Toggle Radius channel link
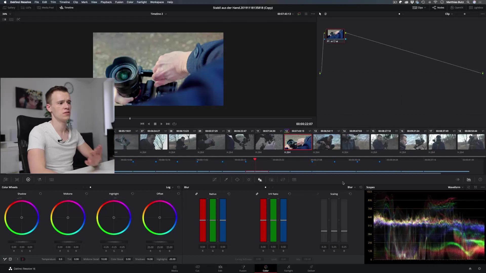 coord(196,194)
